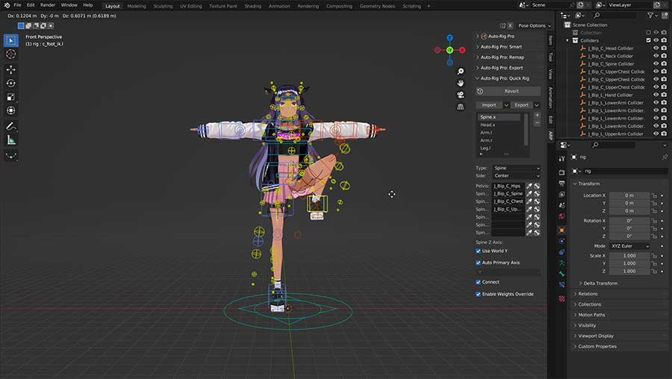Viewport: 672px width, 379px height.
Task: Toggle the pin icon in Properties header
Action: pos(665,157)
